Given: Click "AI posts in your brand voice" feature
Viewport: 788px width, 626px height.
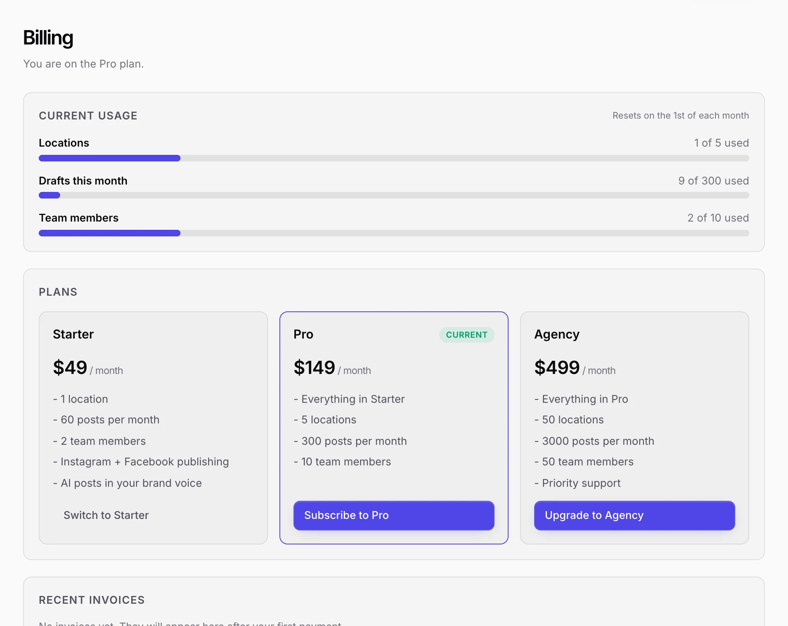Looking at the screenshot, I should click(127, 483).
